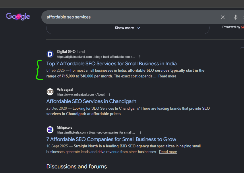The height and width of the screenshot is (173, 244).
Task: Open 7 Affordable SEO Companies for Small Business to Grow
Action: pos(111,139)
